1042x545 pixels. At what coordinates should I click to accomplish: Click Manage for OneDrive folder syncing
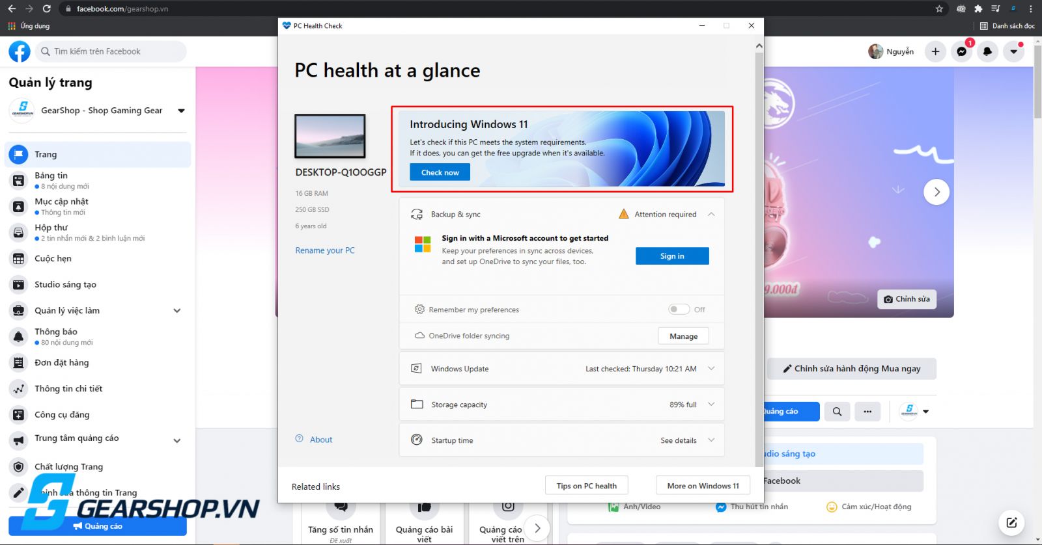tap(683, 336)
